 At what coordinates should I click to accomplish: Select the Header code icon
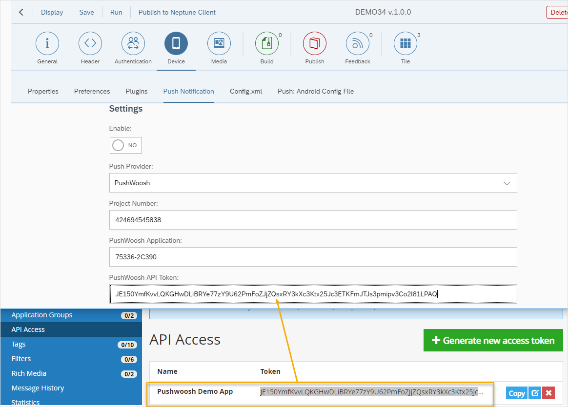pos(90,44)
